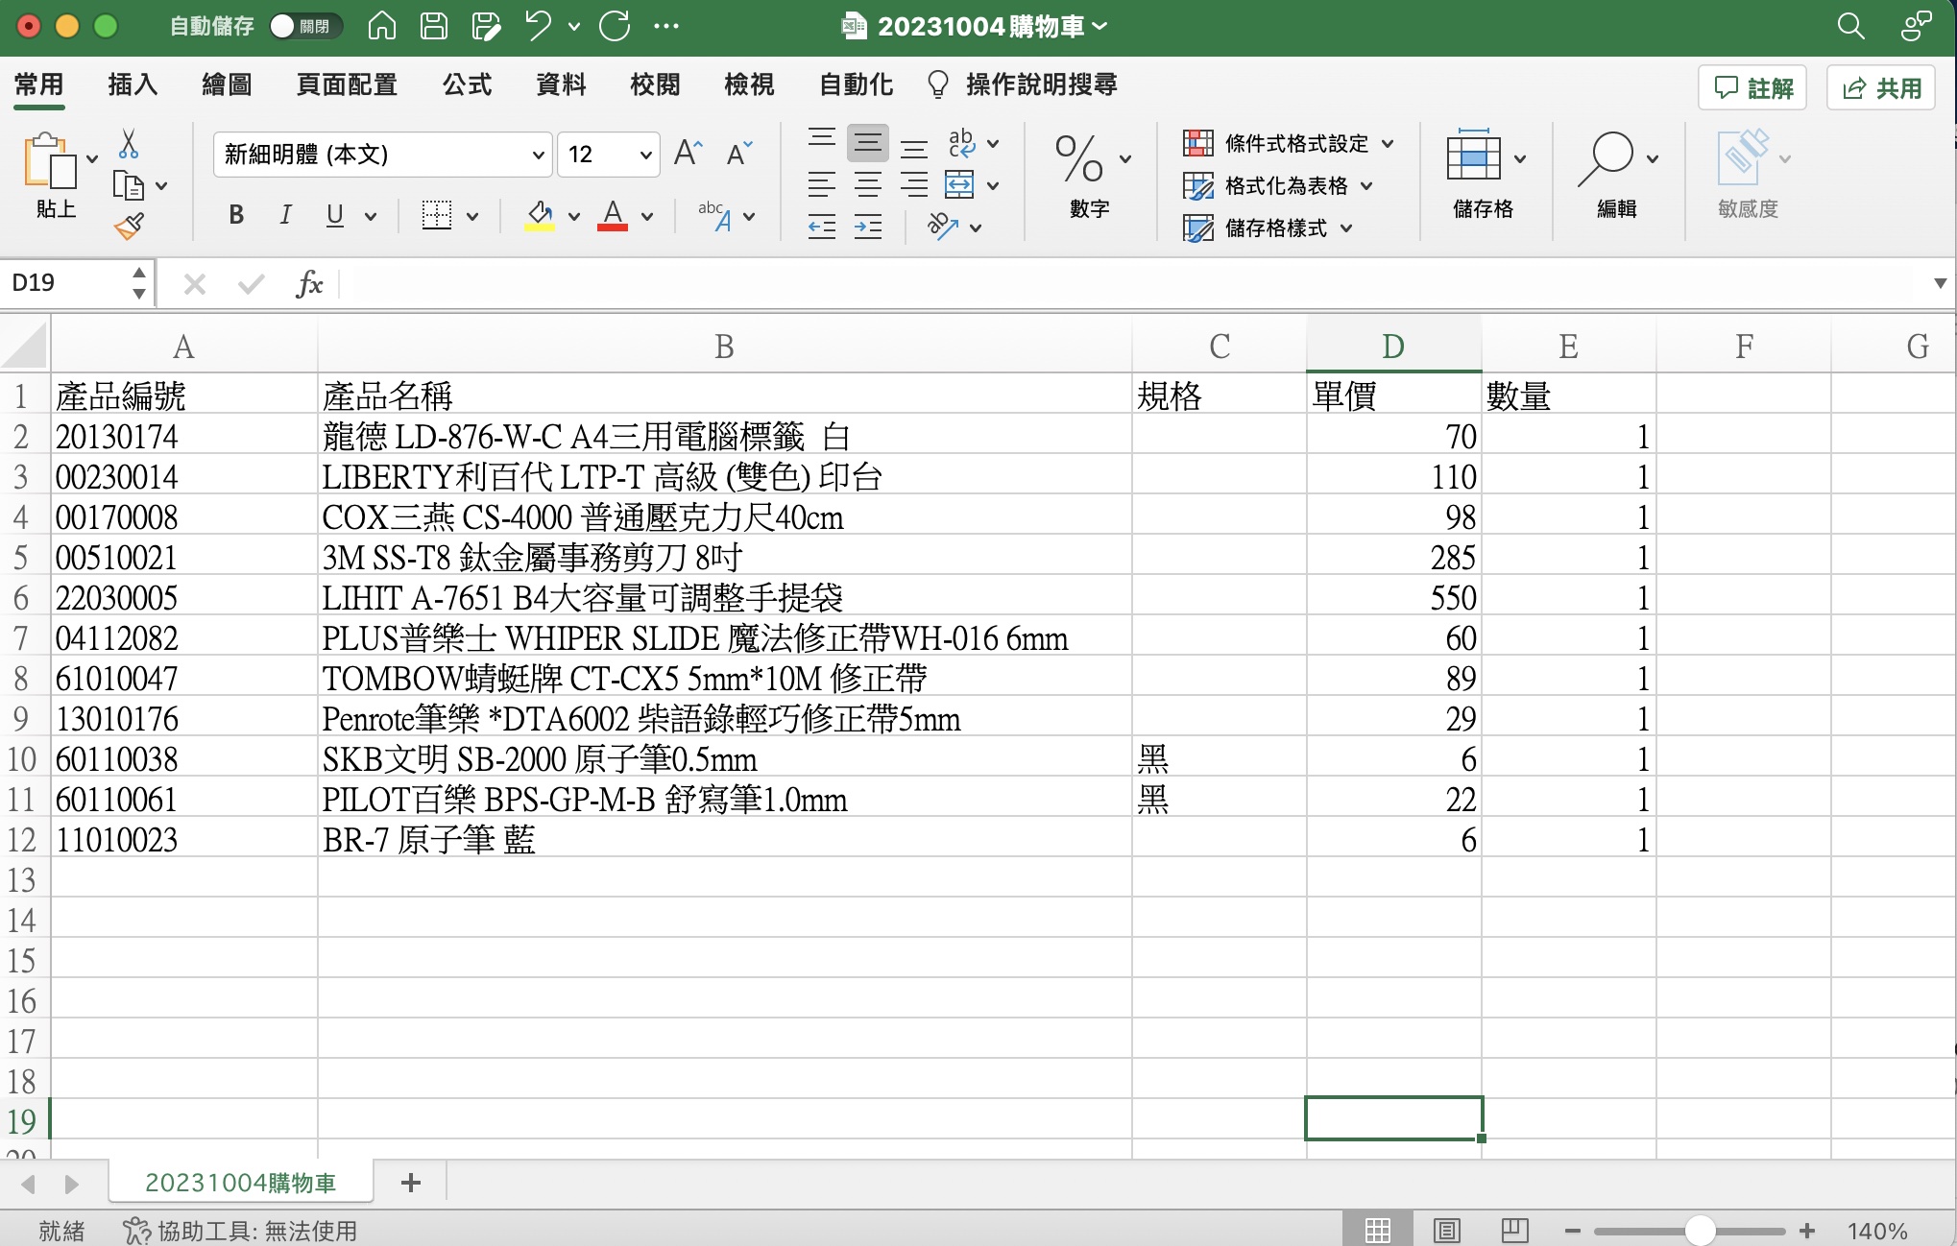Screen dimensions: 1957x1246
Task: Open the more options ellipsis in title bar
Action: tap(666, 27)
